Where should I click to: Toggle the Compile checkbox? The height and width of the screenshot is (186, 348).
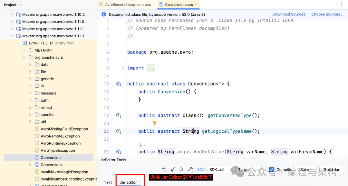click(x=271, y=170)
